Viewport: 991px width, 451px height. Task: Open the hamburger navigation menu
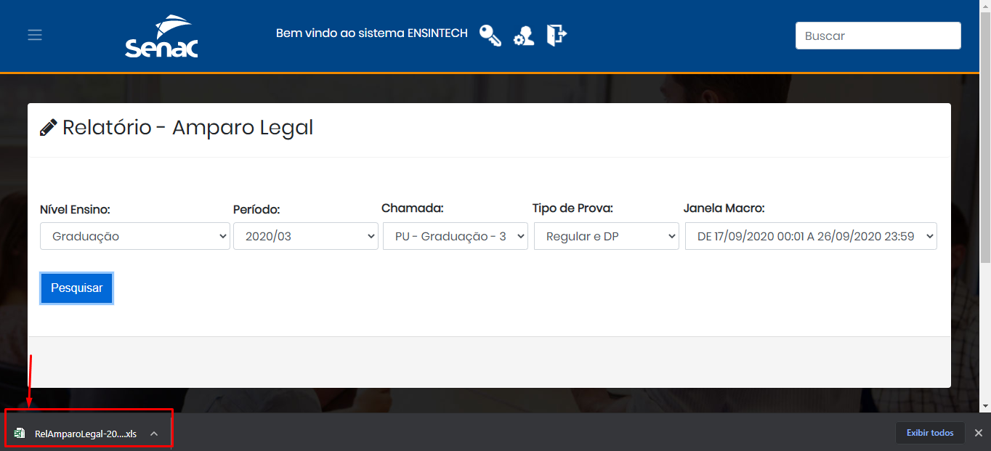(35, 35)
